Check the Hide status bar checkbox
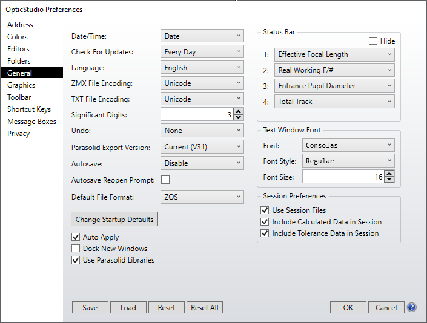Screen dimensions: 427x323 tap(373, 41)
